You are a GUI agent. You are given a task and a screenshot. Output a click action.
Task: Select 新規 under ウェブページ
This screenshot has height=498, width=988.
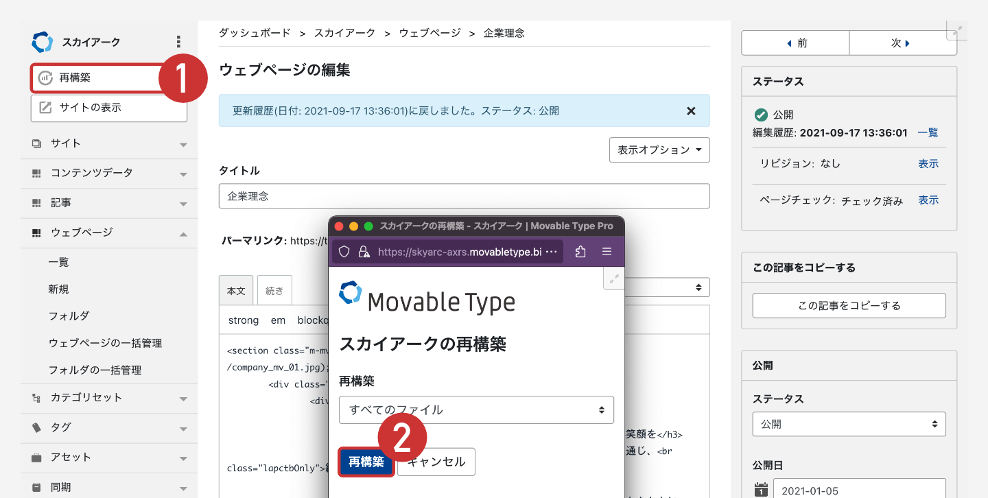point(58,289)
